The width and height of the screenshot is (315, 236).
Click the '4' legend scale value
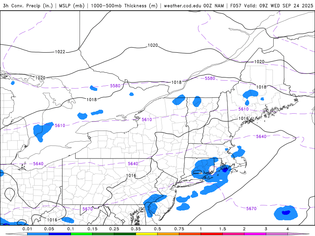(x=288, y=229)
